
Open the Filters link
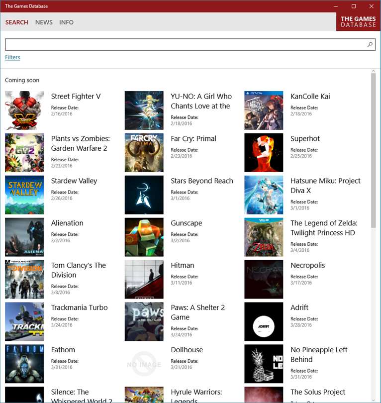(x=12, y=57)
